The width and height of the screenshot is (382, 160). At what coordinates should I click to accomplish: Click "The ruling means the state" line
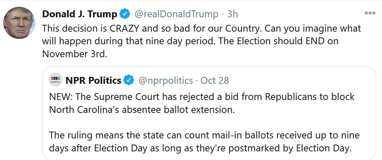(204, 135)
